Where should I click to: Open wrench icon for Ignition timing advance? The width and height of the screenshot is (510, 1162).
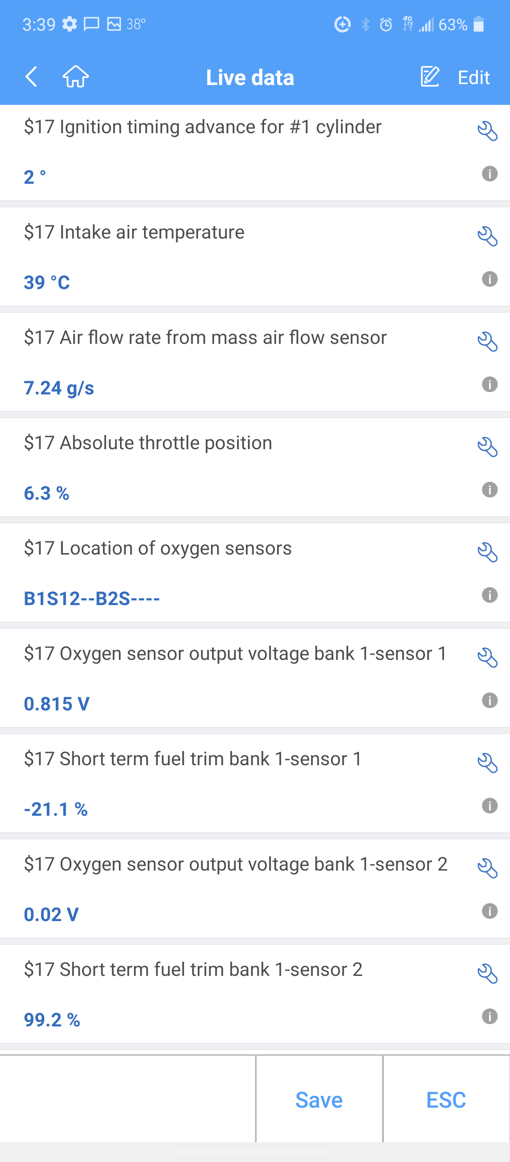487,131
